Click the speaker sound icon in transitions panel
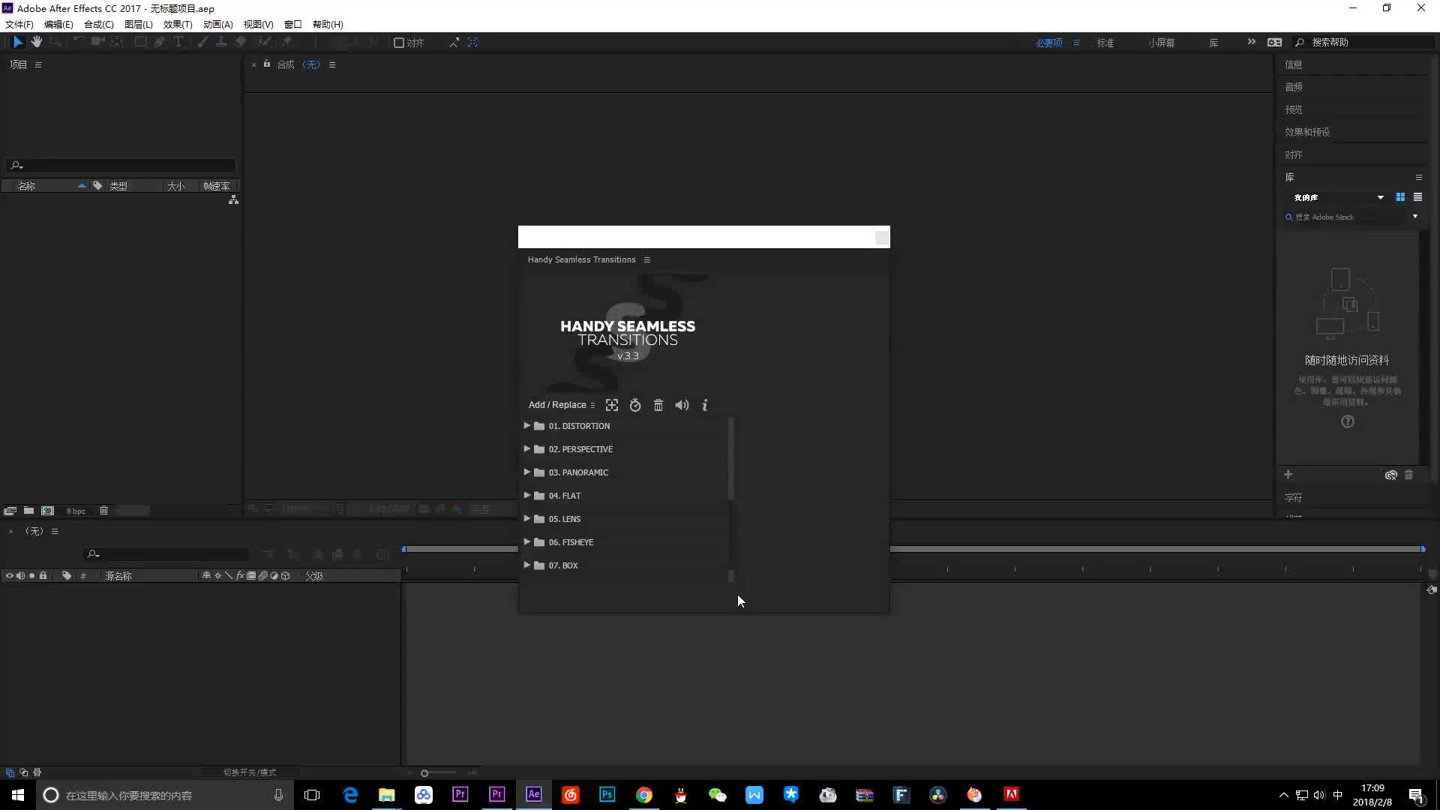Image resolution: width=1440 pixels, height=810 pixels. tap(682, 405)
